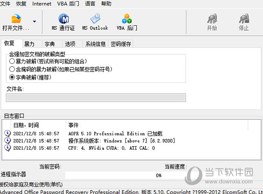Viewport: 263px width, 194px height.
Task: Switch to the 系统信息 tab
Action: (x=96, y=44)
